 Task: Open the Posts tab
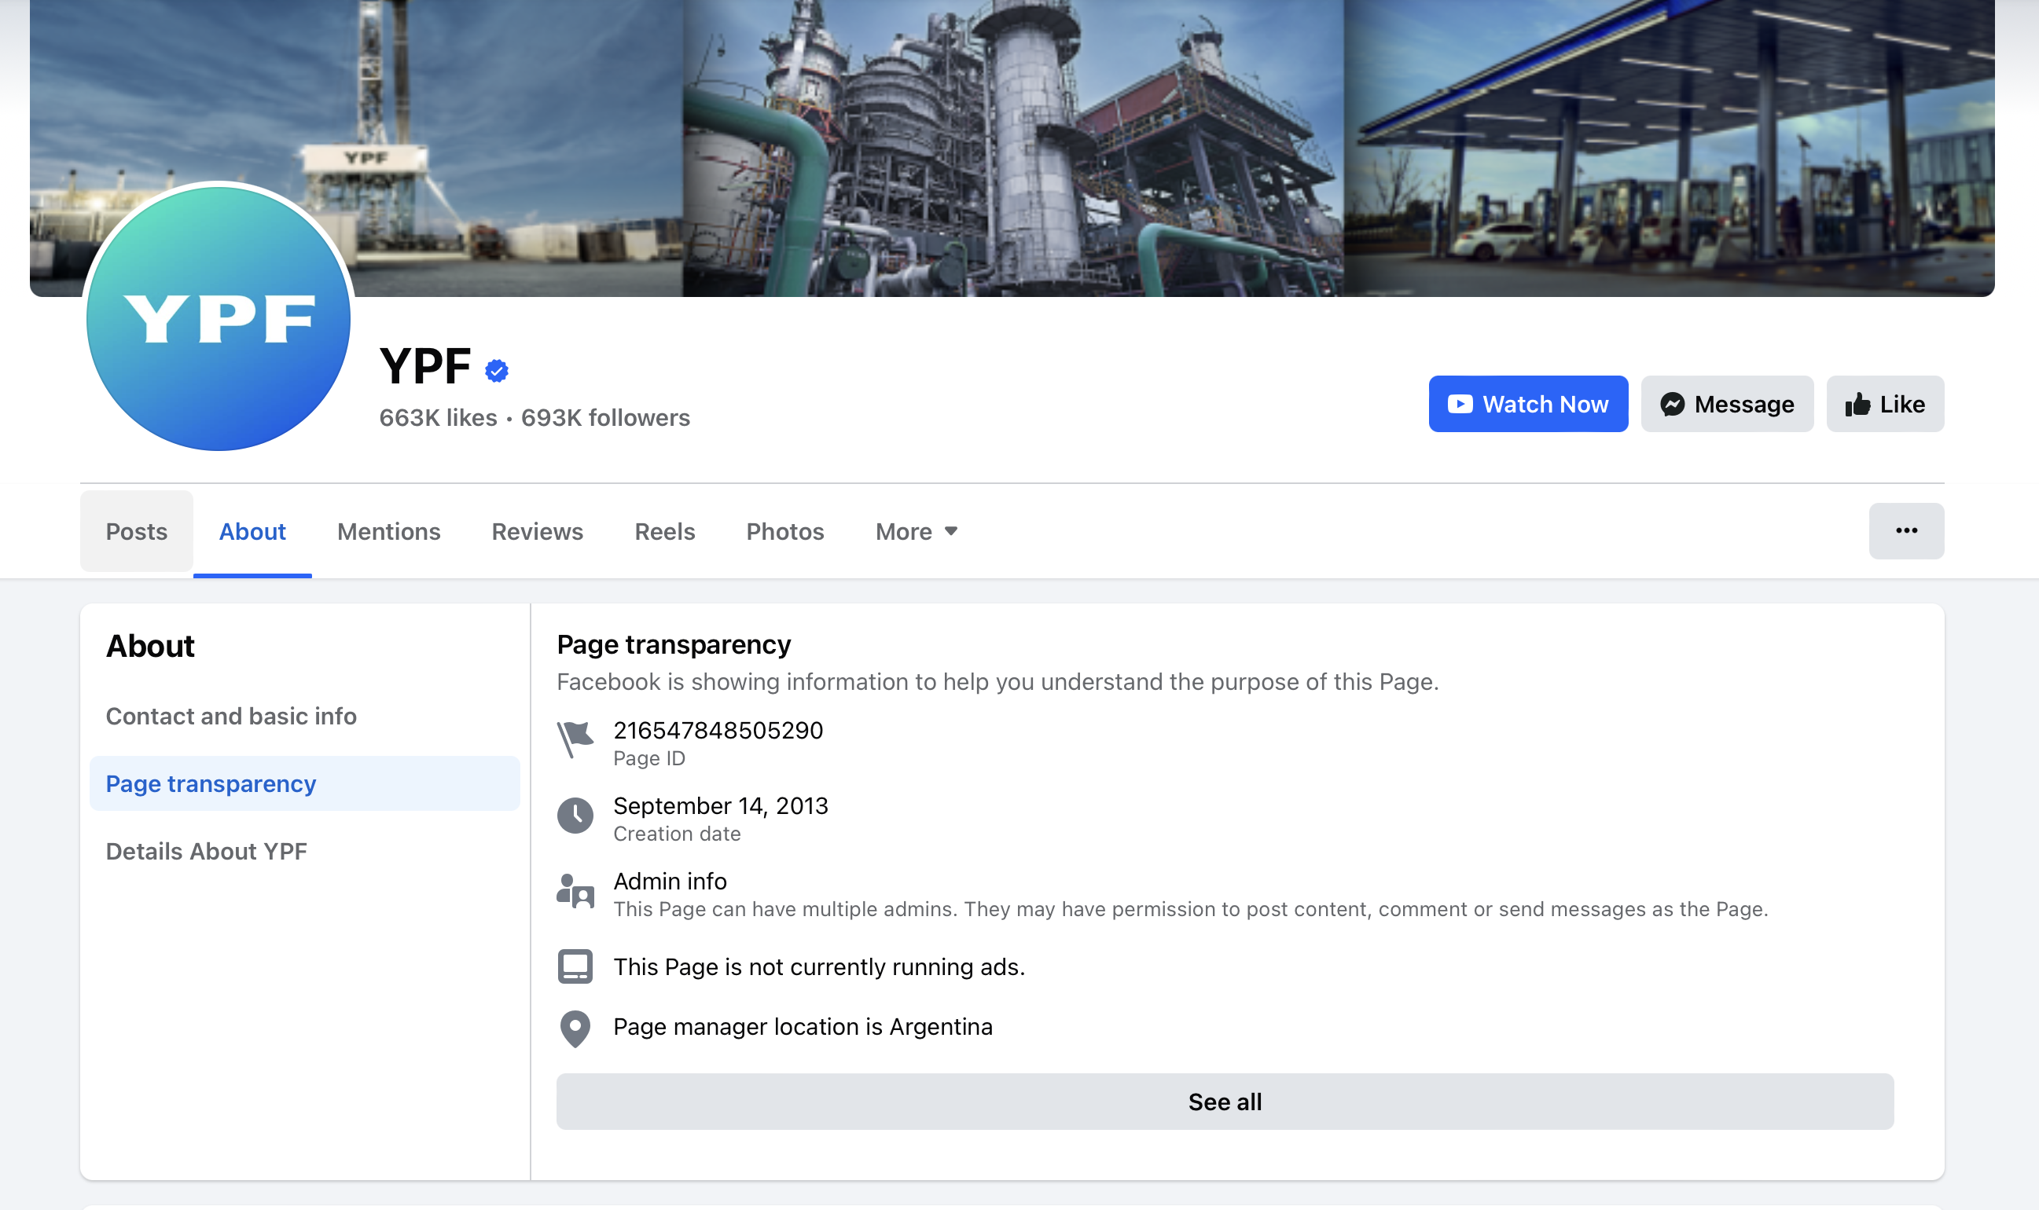(136, 532)
